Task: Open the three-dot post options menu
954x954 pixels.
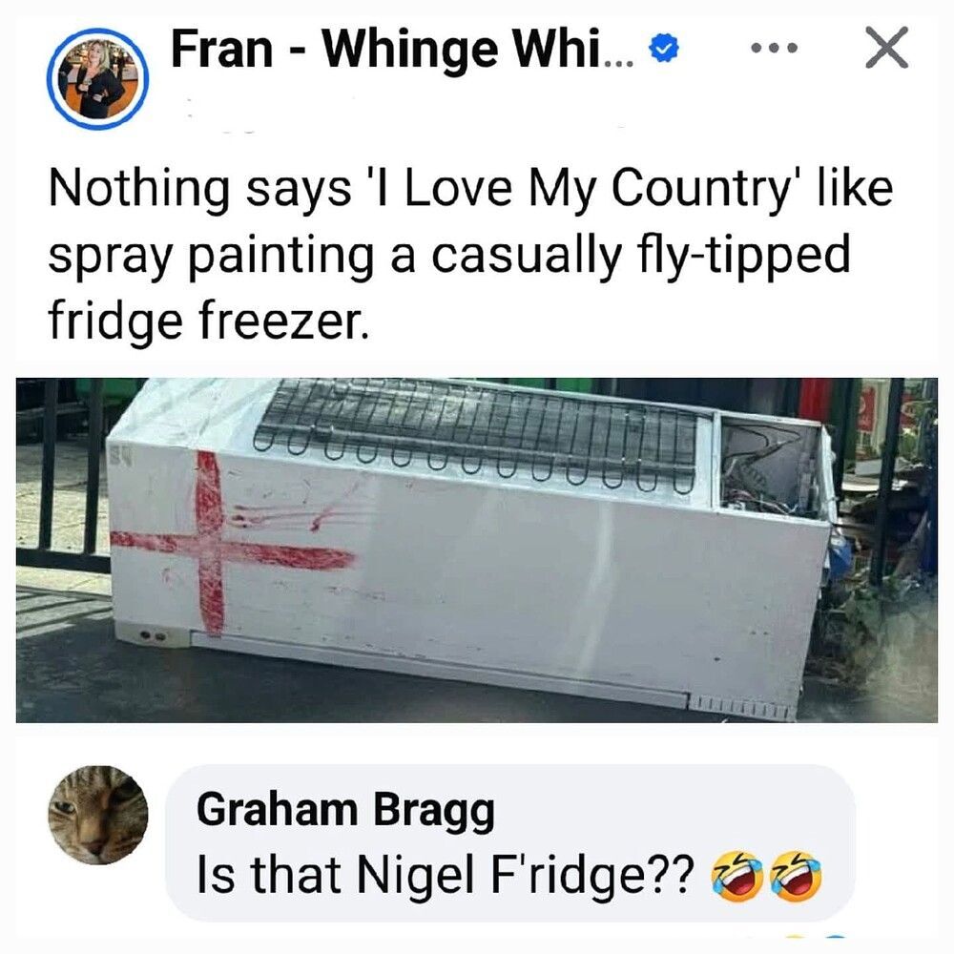Action: tap(774, 48)
